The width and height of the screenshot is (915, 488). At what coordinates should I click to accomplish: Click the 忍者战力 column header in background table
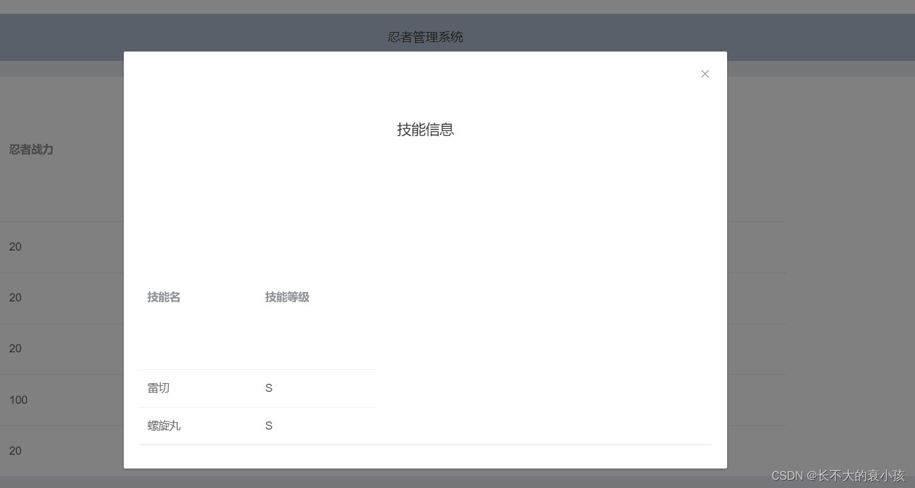(31, 149)
